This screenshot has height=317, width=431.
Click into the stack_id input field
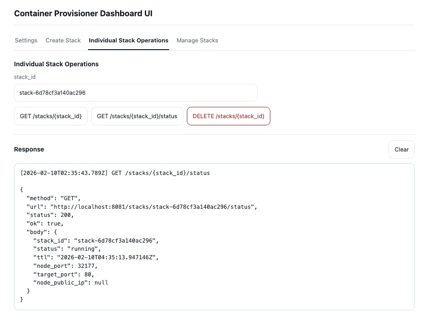[x=135, y=93]
